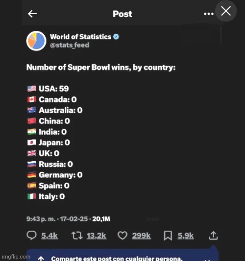
Task: Open the post timestamp 9:43 p. m.
Action: click(41, 219)
